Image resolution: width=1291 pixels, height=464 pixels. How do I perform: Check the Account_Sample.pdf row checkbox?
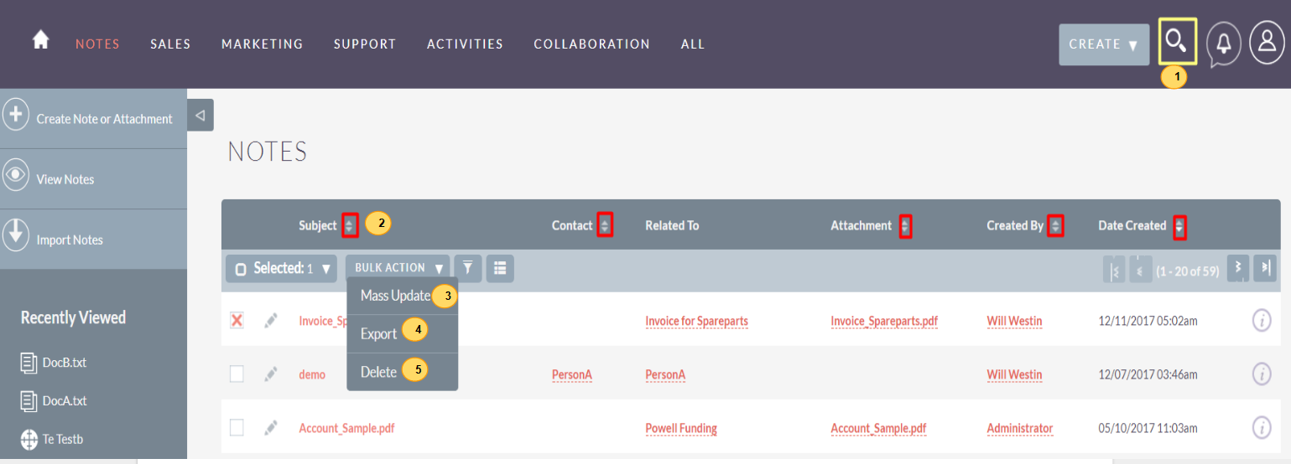pyautogui.click(x=237, y=428)
